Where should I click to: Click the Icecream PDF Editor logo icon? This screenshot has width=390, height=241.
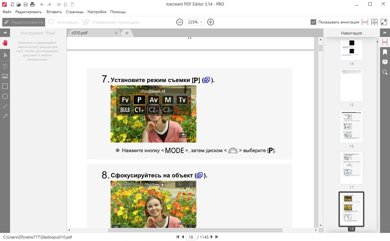[5, 4]
